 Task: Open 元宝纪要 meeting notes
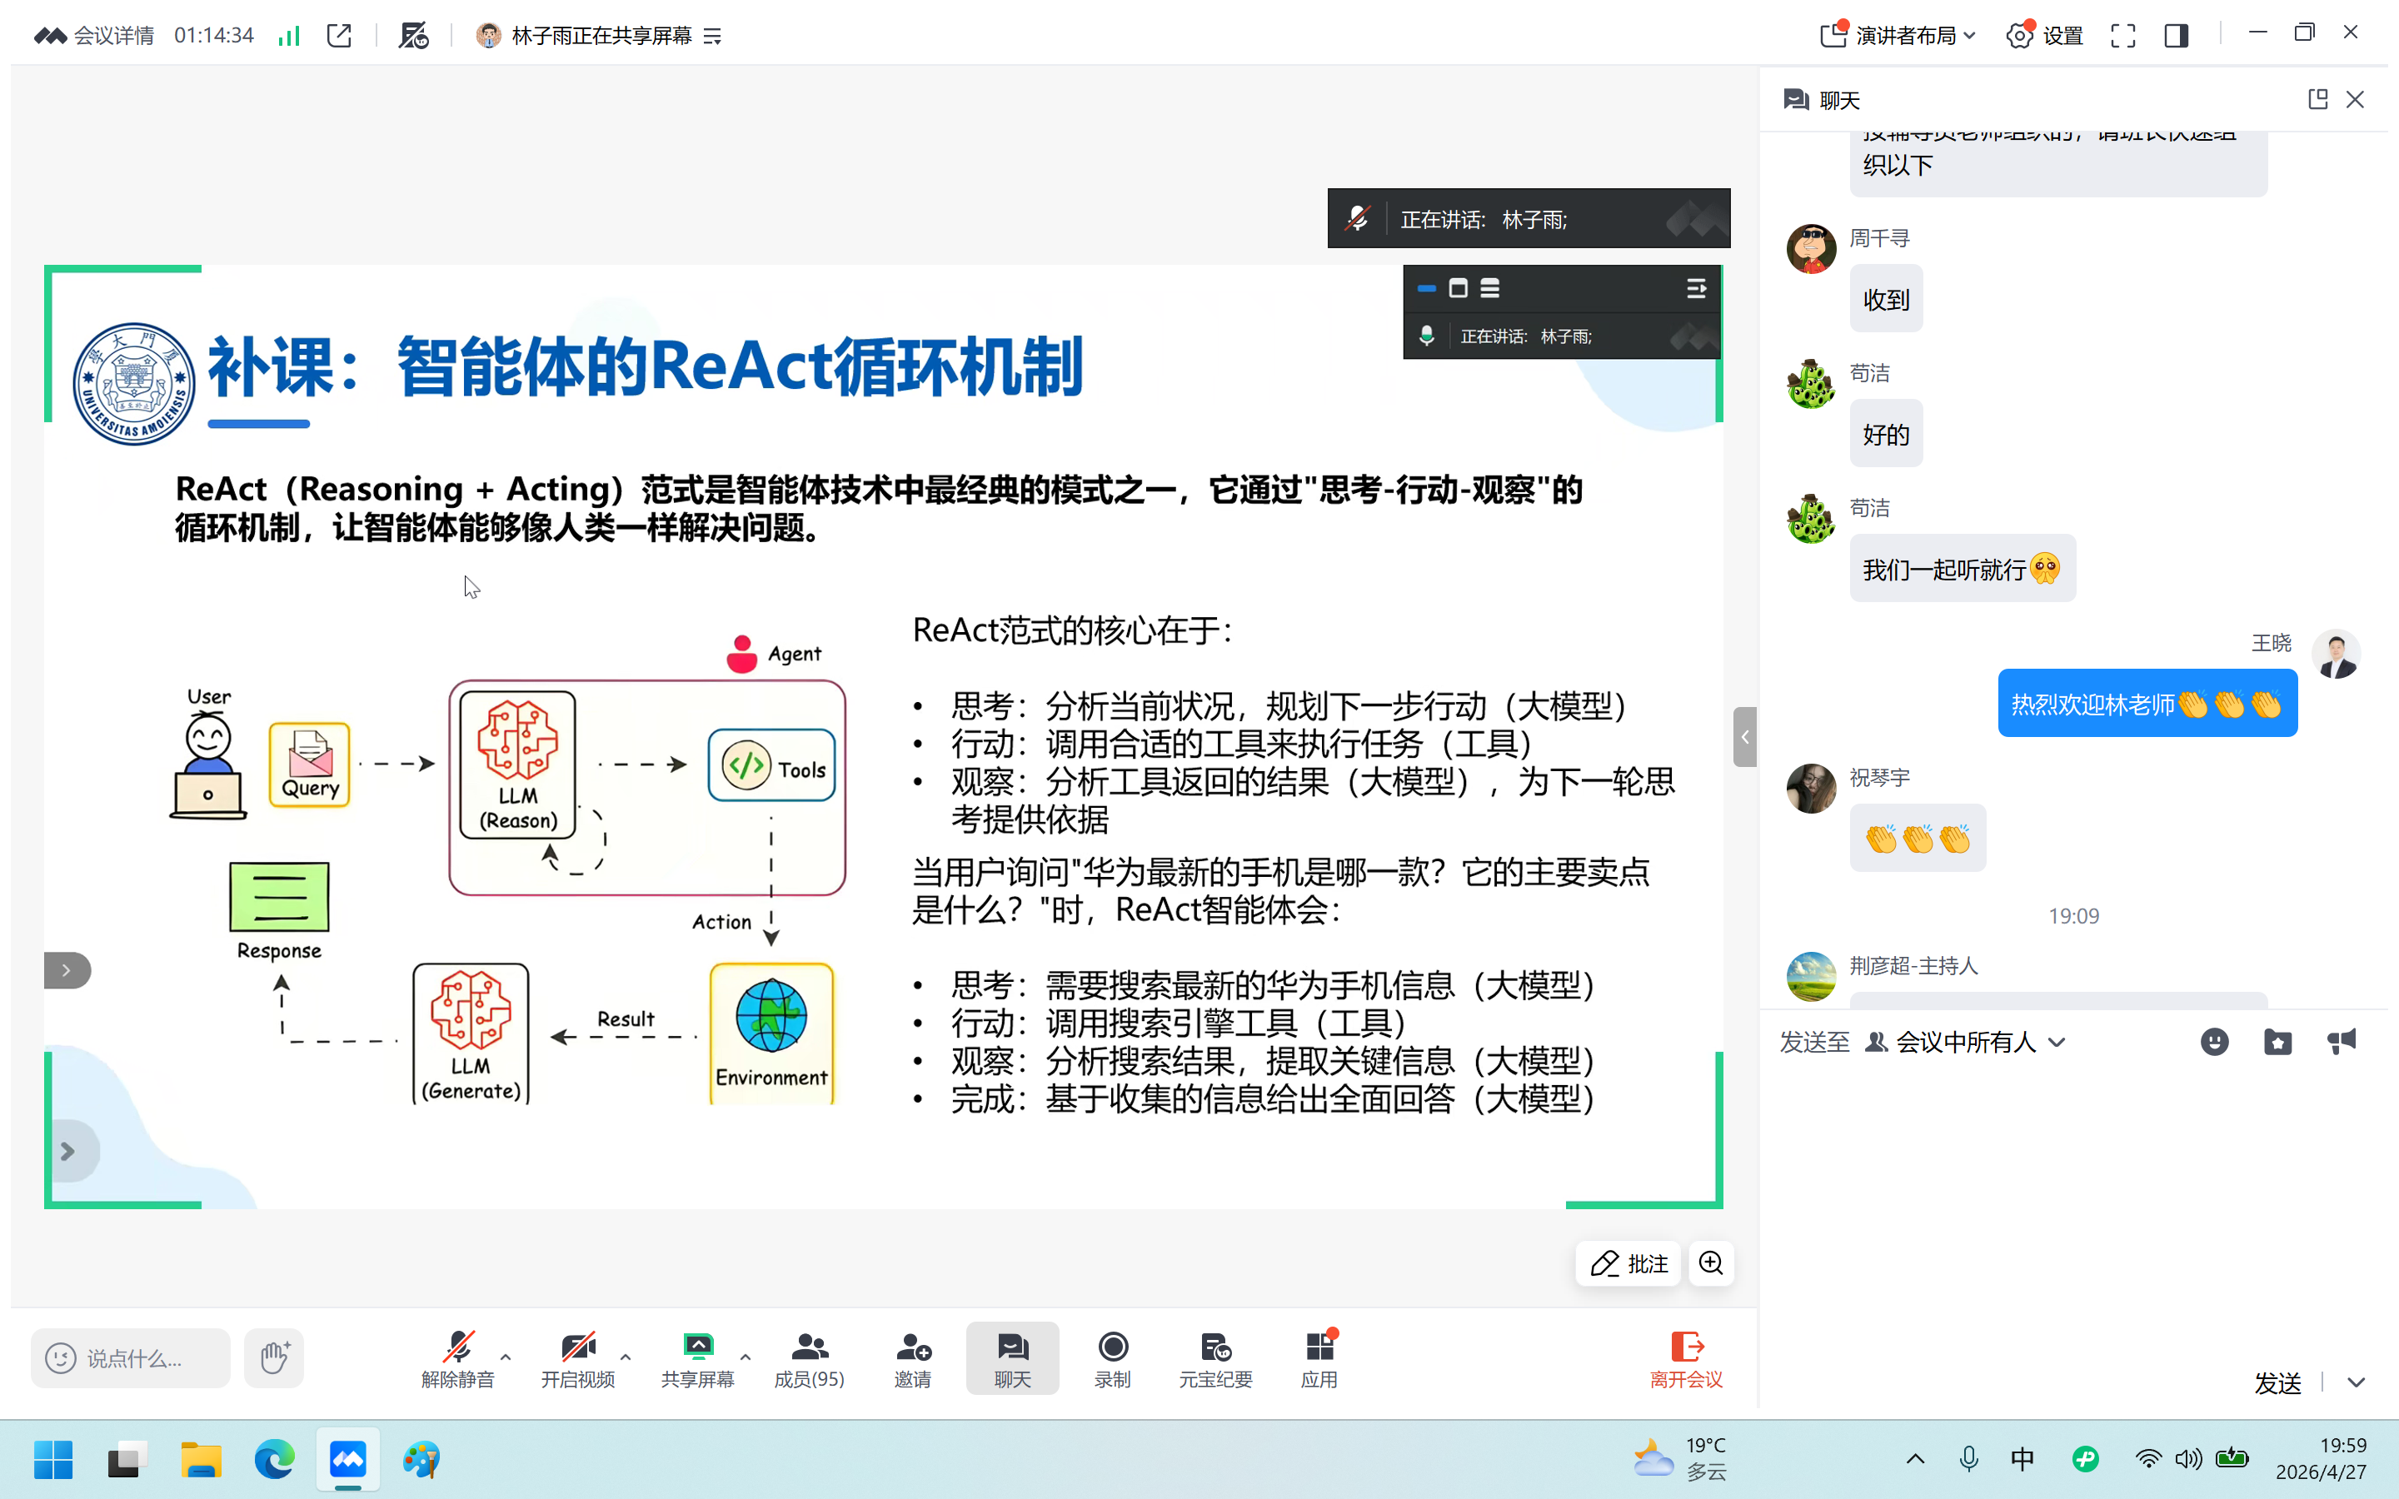click(x=1215, y=1358)
